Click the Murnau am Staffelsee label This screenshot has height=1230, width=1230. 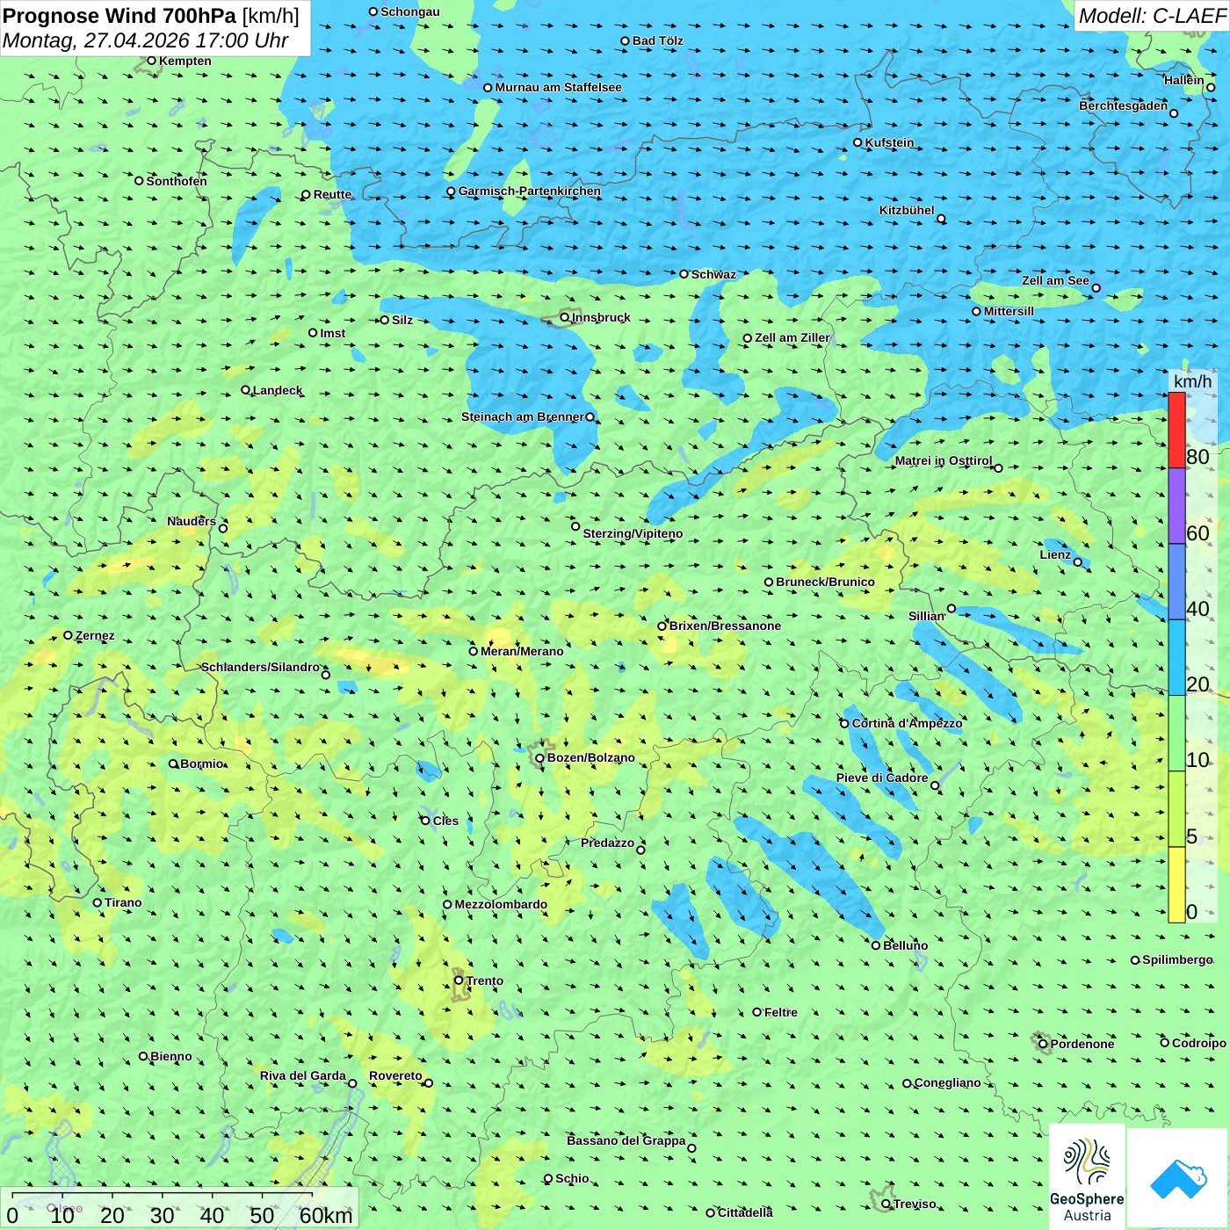[558, 87]
